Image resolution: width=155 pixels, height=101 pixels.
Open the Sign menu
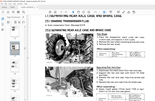[14, 4]
